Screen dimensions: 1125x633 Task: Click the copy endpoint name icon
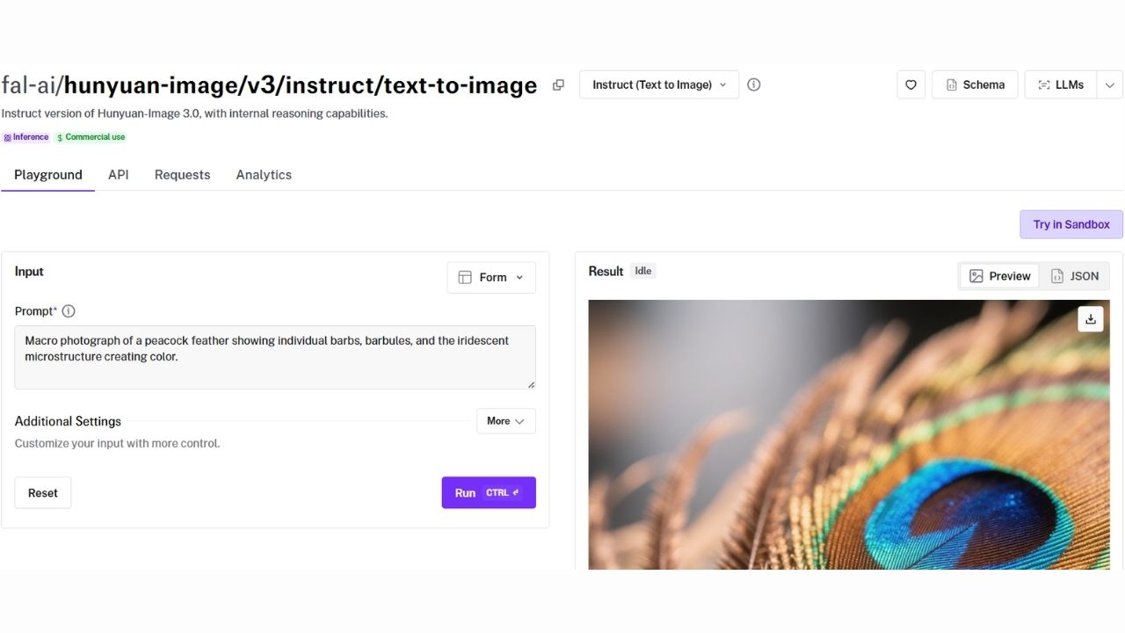click(x=558, y=84)
